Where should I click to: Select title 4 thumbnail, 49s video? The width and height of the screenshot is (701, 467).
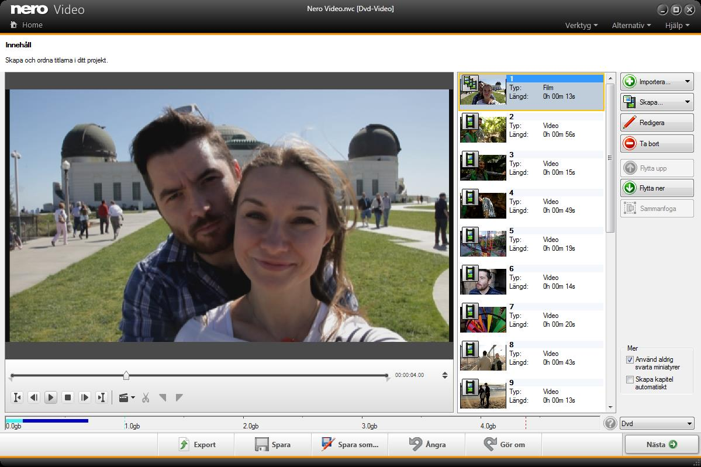(x=483, y=204)
